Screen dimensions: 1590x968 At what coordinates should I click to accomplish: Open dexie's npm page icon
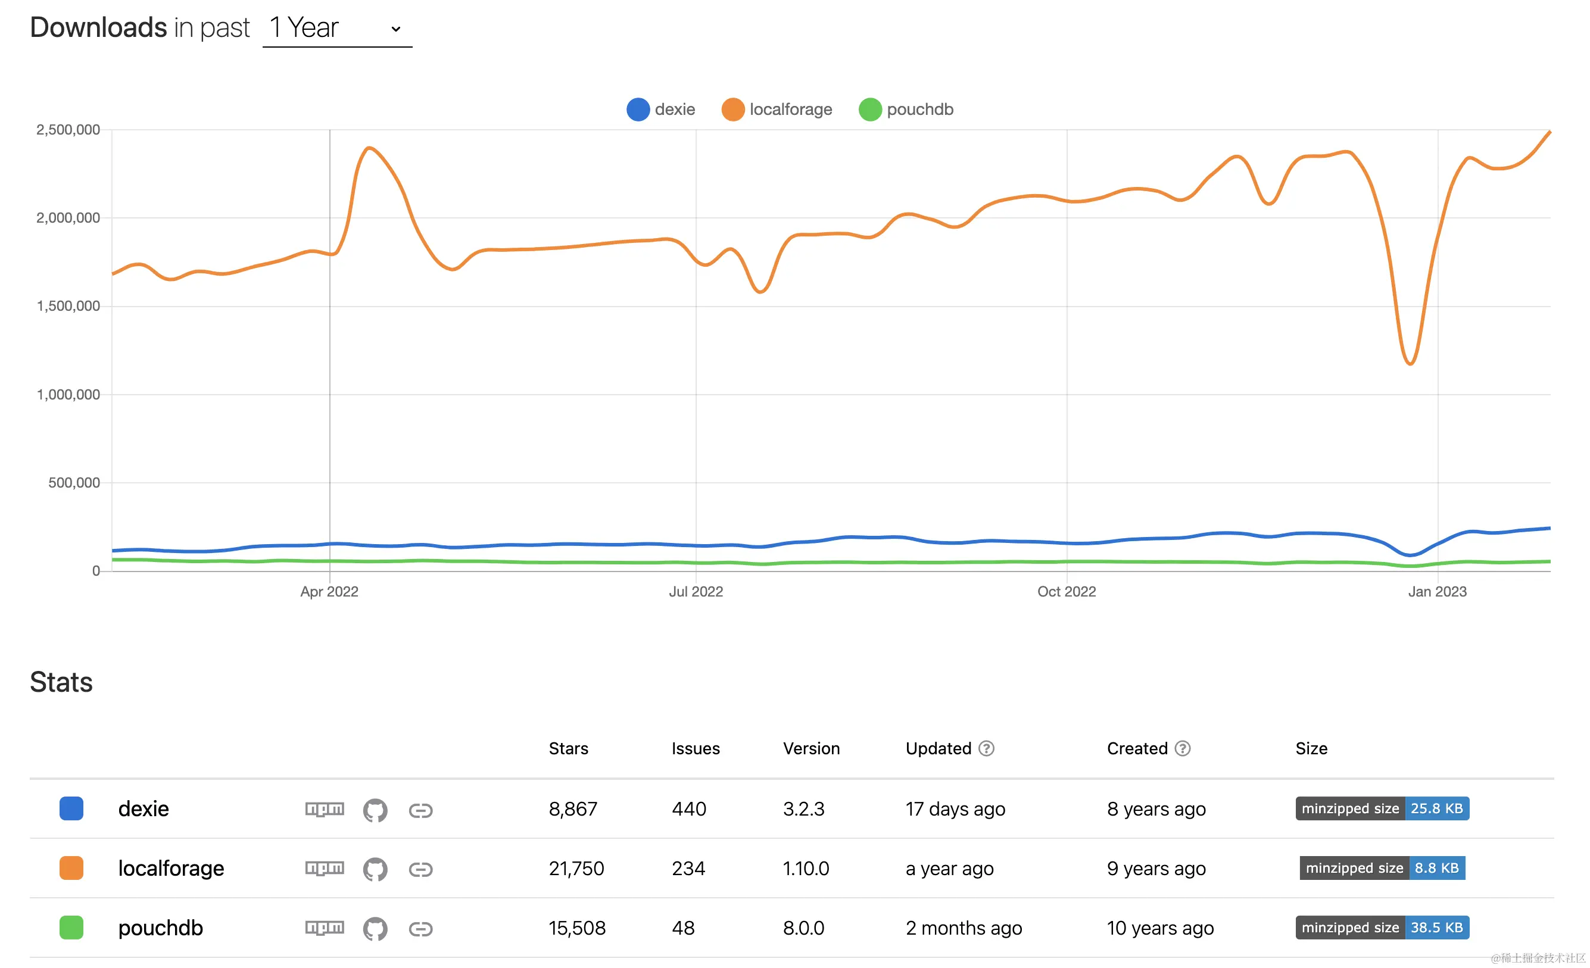coord(325,810)
